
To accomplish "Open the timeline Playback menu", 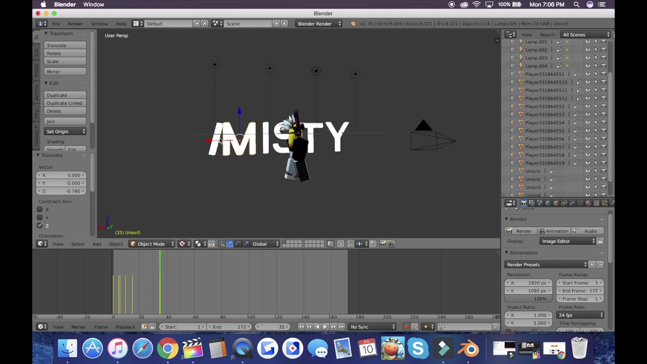I will coord(125,327).
